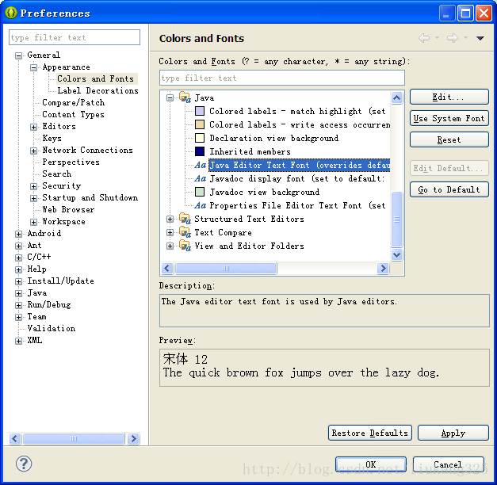Expand Structured Text Editors category
The height and width of the screenshot is (485, 497).
point(170,219)
